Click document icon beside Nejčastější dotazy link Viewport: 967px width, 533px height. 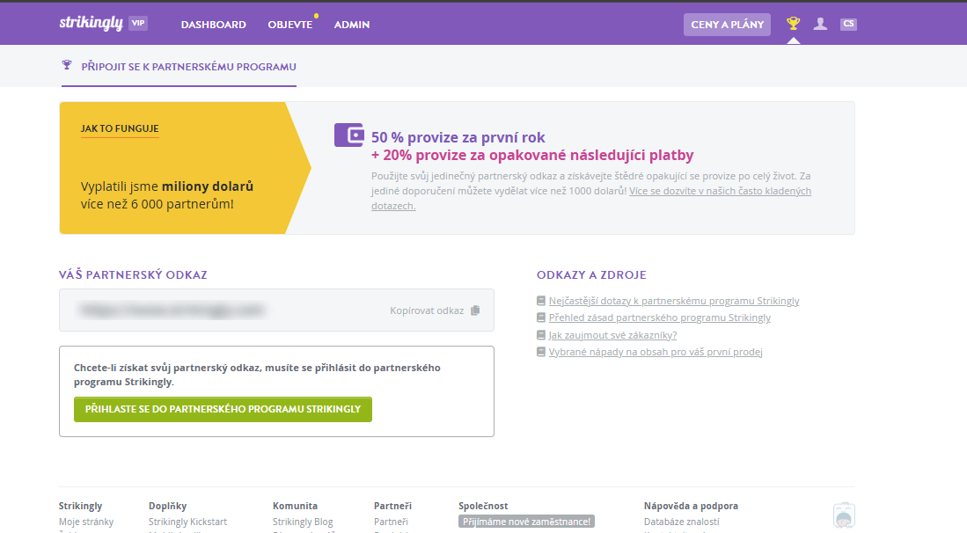[541, 301]
